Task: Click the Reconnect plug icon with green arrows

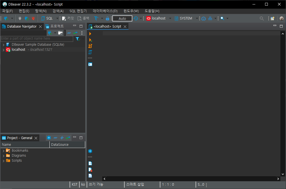Action: [27, 18]
